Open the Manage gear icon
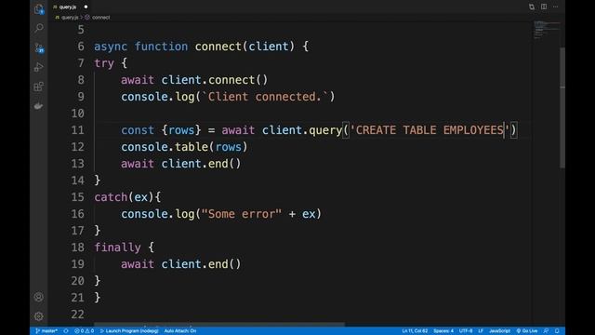This screenshot has width=595, height=335. click(39, 316)
